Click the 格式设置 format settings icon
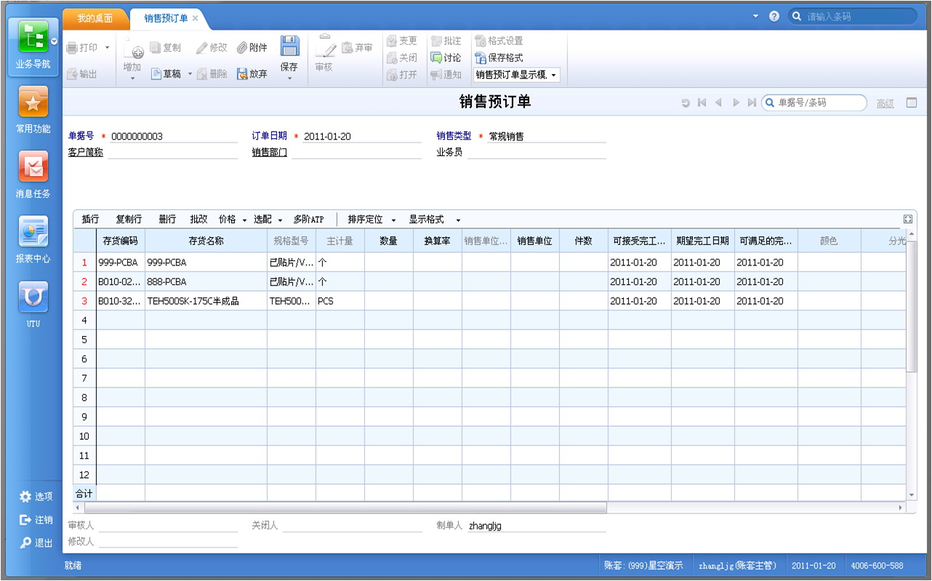 click(x=481, y=41)
